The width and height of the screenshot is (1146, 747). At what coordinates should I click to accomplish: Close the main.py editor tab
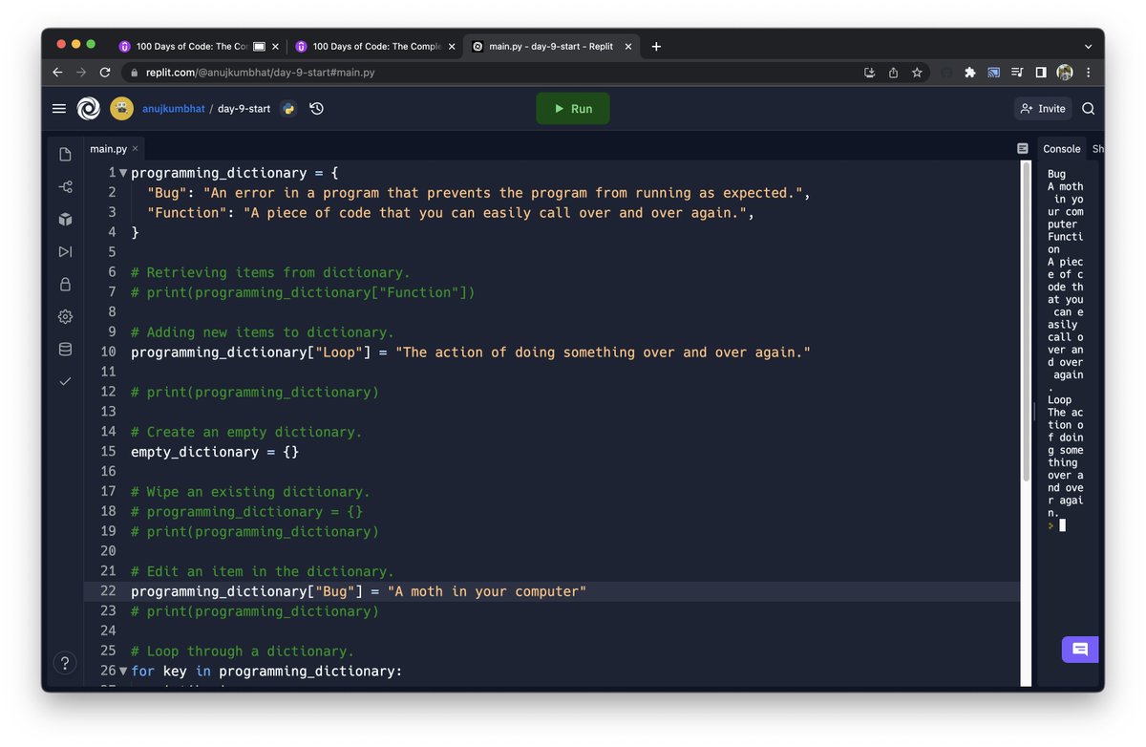point(136,149)
